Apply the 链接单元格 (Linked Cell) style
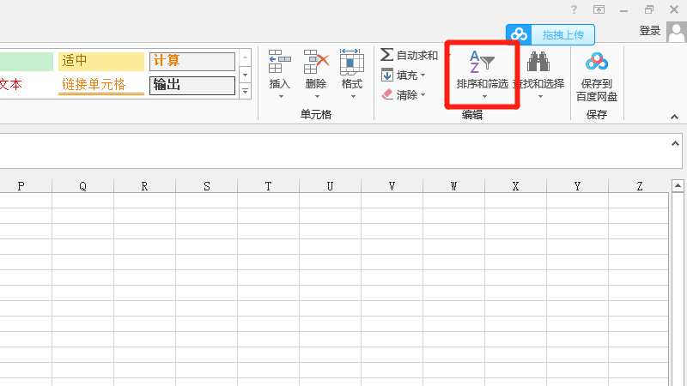Image resolution: width=687 pixels, height=386 pixels. [x=101, y=85]
